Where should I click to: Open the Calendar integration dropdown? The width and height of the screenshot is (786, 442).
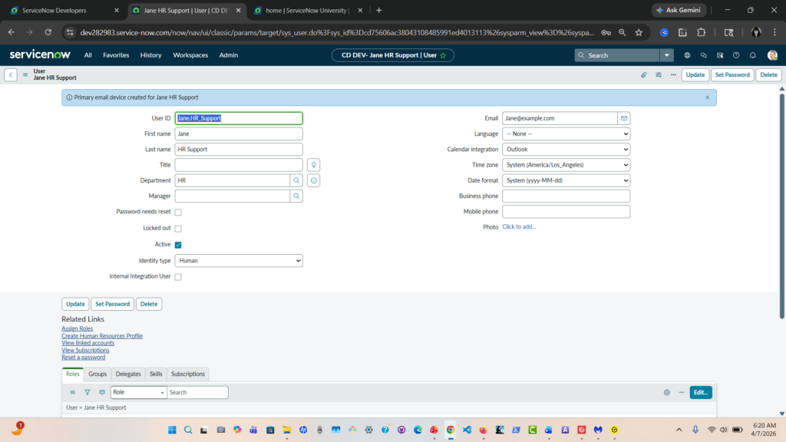pos(566,150)
